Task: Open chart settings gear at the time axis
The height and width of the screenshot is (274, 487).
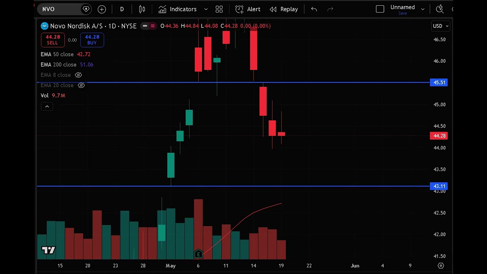Action: pos(441,266)
